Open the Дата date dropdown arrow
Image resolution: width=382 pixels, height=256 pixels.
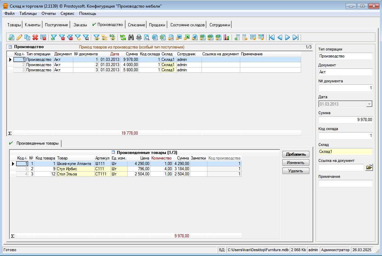369,104
